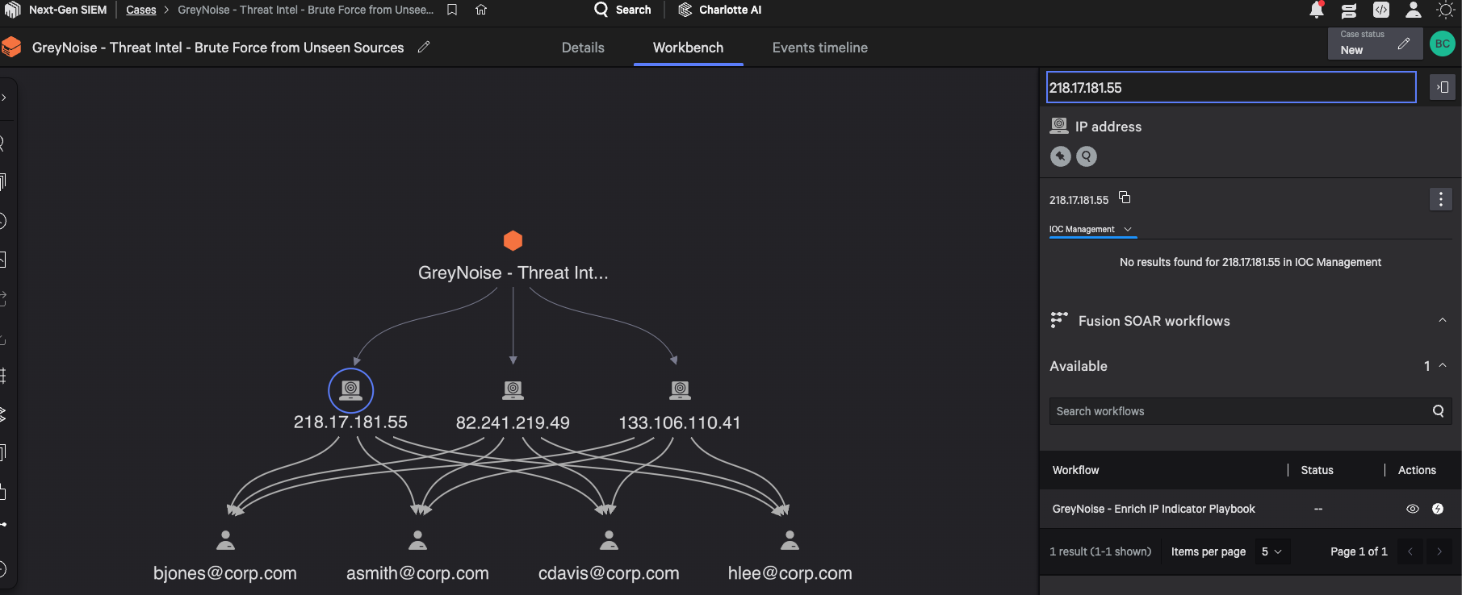
Task: Sort by Status column header
Action: 1317,470
